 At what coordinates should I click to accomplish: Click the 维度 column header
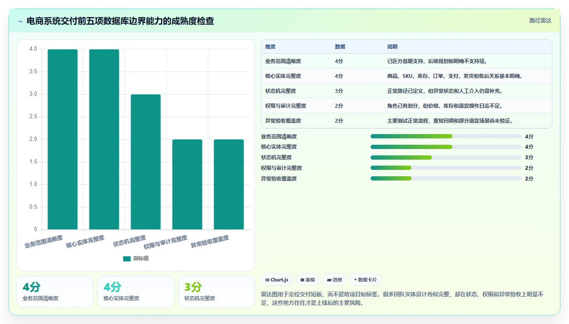pos(270,47)
